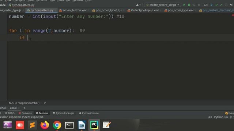Click the 'for i in range(2,number)' breadcrumb
The height and width of the screenshot is (131, 234).
(x=24, y=103)
